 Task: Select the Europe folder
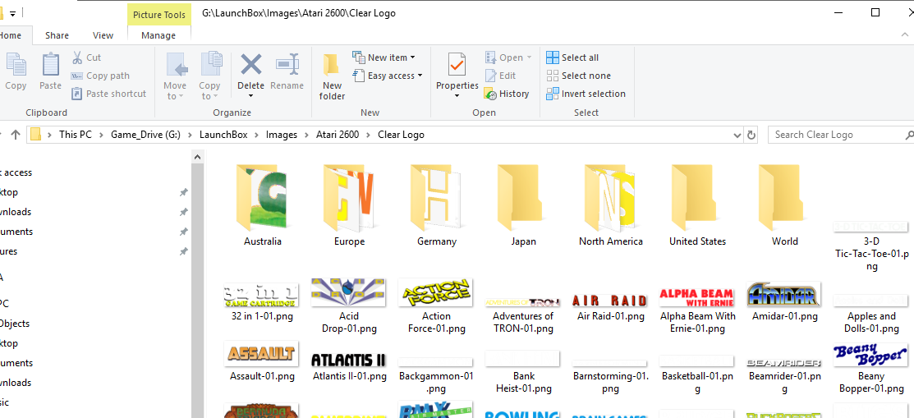pos(349,206)
